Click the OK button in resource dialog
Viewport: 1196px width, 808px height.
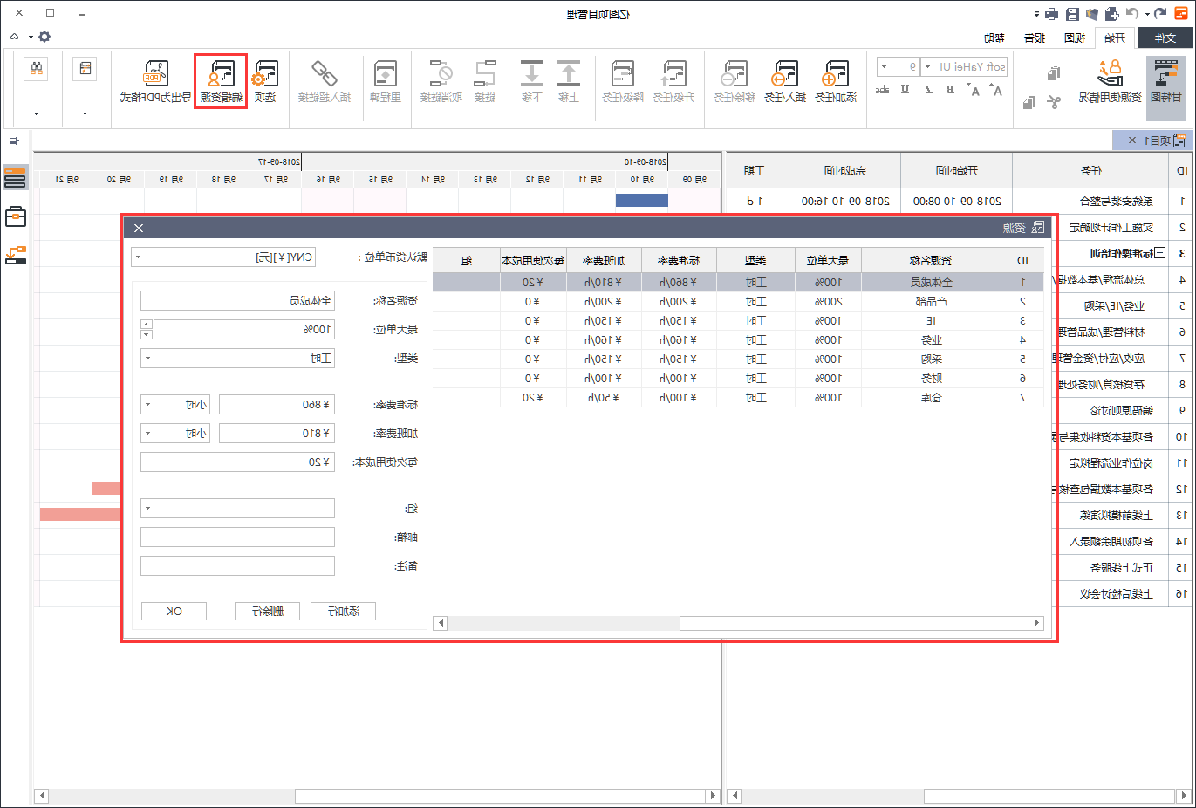tap(174, 612)
